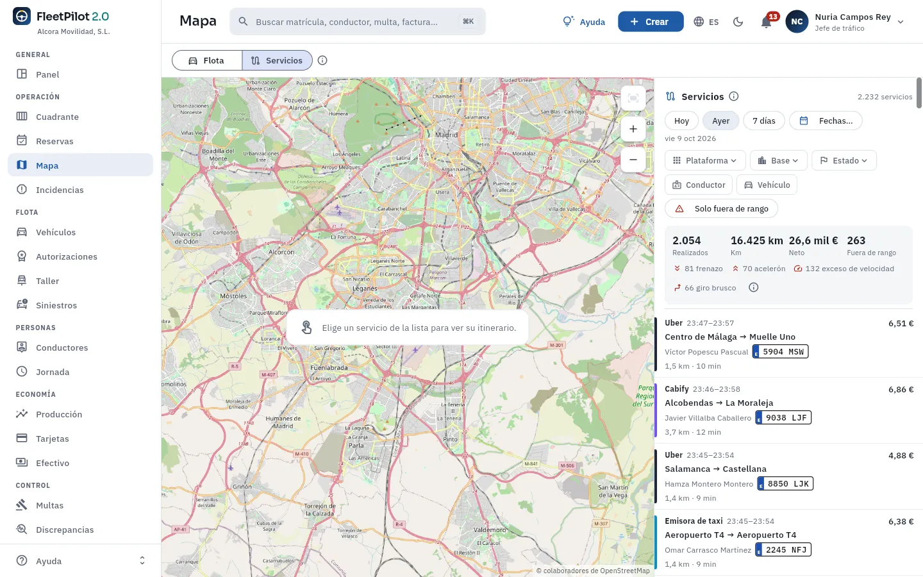This screenshot has width=923, height=577.
Task: Open Panel from the sidebar
Action: point(81,74)
